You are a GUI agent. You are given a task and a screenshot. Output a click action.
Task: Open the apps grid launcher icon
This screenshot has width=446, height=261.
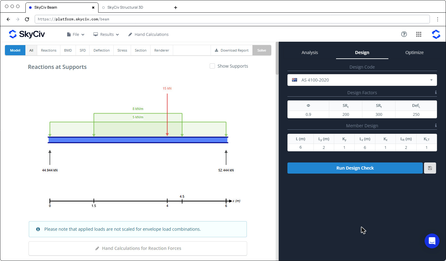[x=419, y=34]
